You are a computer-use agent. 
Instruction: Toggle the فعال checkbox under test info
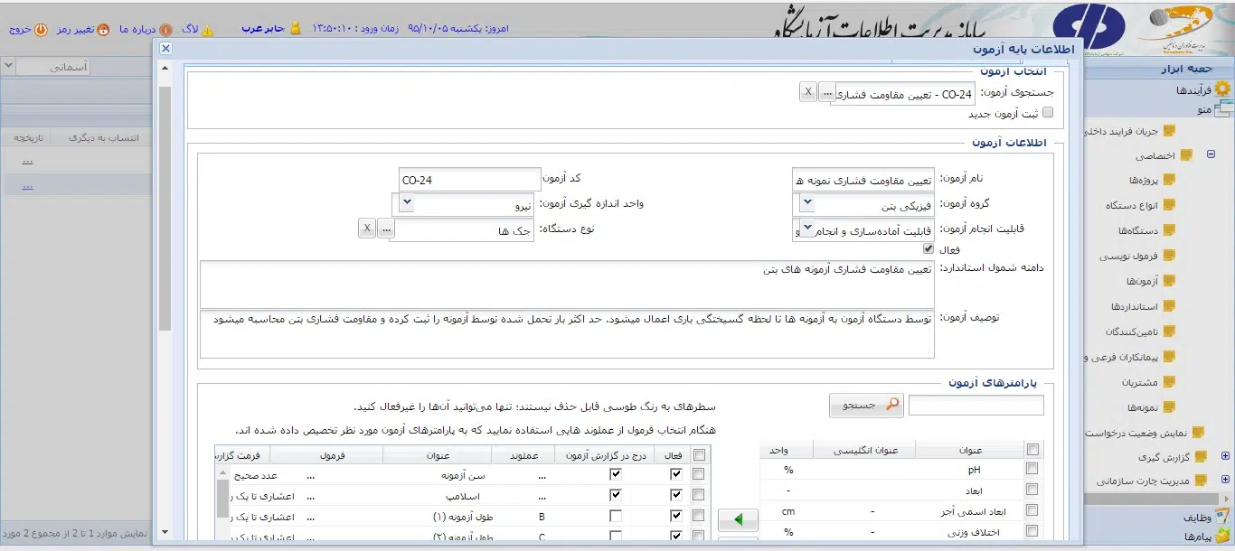pyautogui.click(x=928, y=248)
